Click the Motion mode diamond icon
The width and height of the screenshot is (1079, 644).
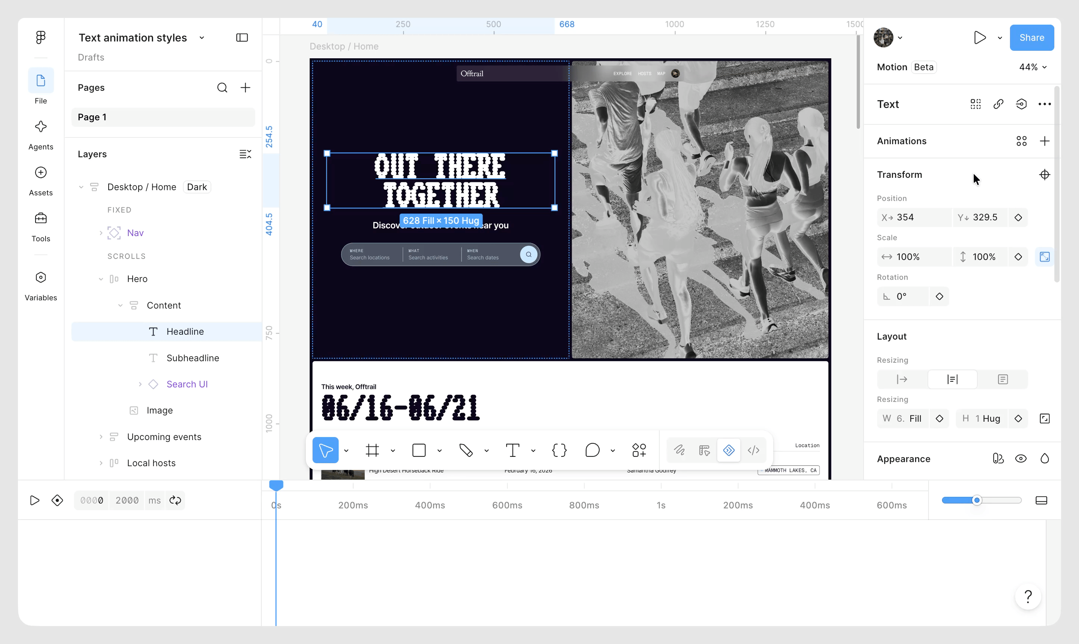[x=728, y=450]
